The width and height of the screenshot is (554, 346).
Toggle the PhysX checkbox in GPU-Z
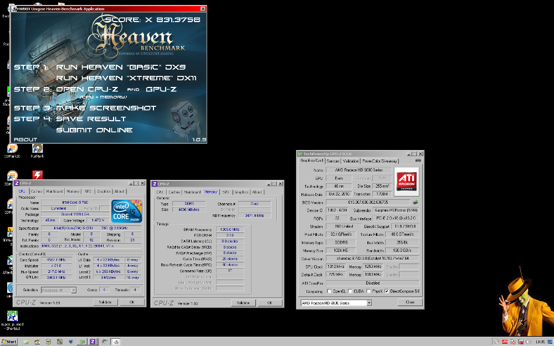(368, 291)
